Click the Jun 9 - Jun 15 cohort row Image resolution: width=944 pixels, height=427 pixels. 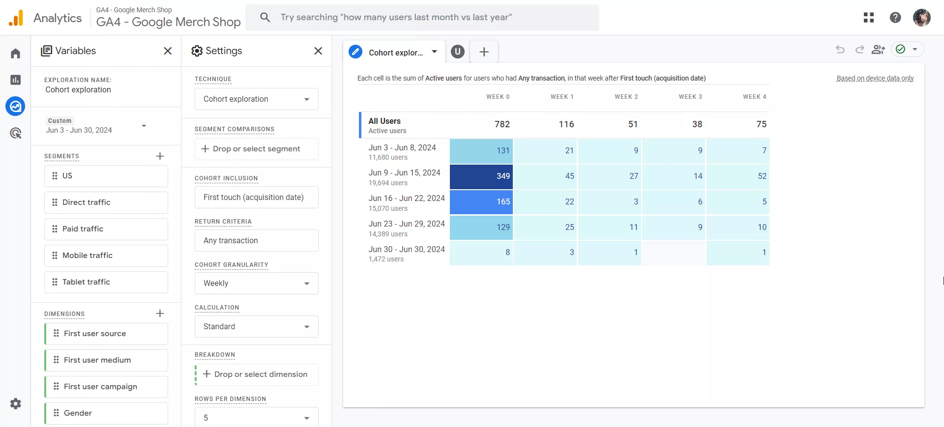point(405,177)
